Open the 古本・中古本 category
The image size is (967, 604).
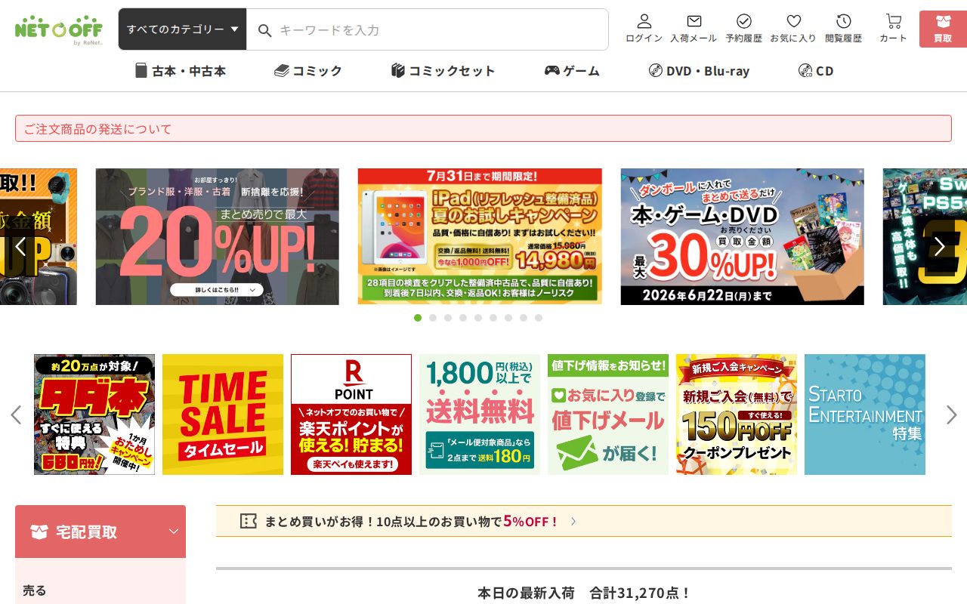click(180, 71)
